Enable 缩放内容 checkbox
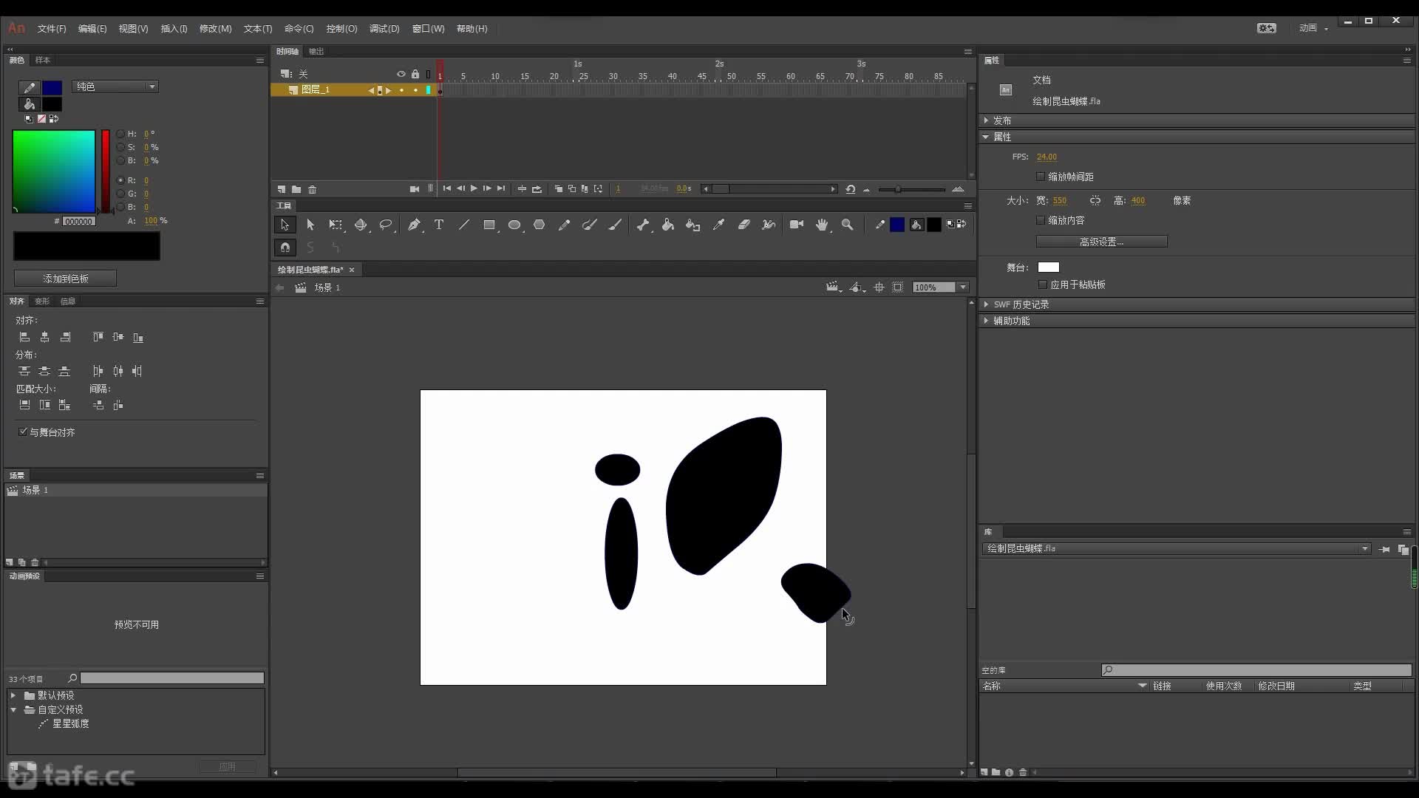Viewport: 1419px width, 798px height. point(1041,220)
